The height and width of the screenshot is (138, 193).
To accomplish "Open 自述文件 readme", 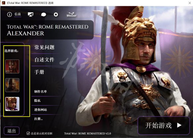I will [x=44, y=59].
